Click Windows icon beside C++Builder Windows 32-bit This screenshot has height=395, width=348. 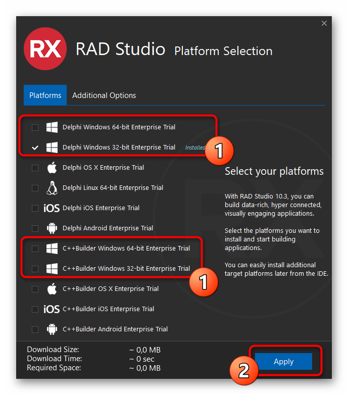point(52,269)
